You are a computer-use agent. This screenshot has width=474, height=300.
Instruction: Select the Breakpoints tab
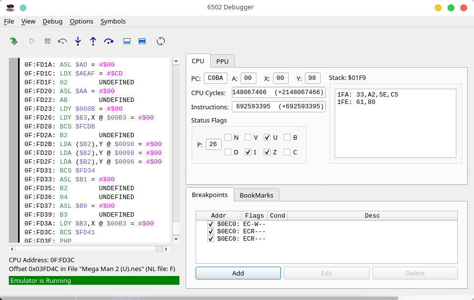[210, 195]
